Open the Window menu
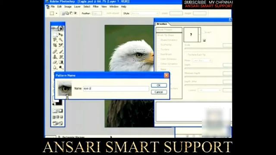Viewport: 276px width, 155px height. pos(114,6)
